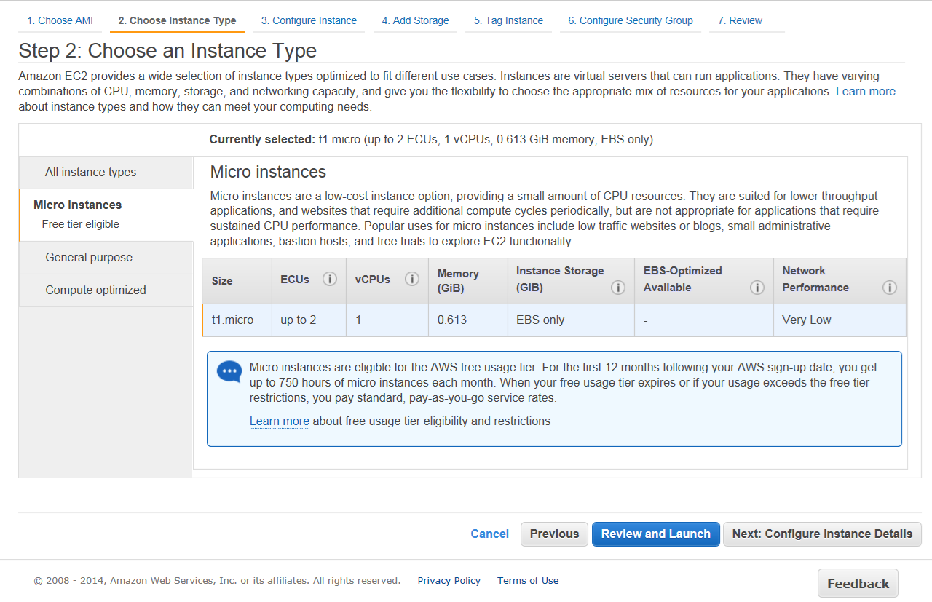Click the Cancel link

pos(489,534)
